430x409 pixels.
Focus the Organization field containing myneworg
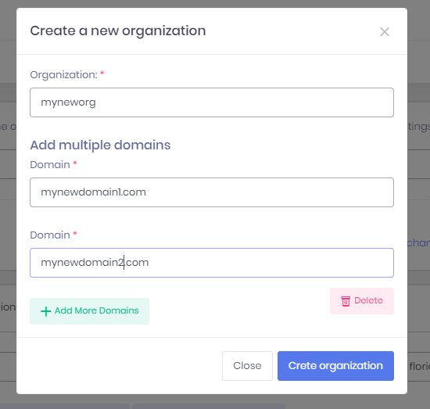point(212,102)
